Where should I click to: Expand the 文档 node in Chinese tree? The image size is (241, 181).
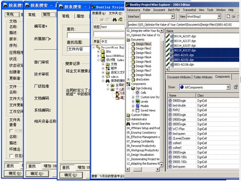point(103,64)
